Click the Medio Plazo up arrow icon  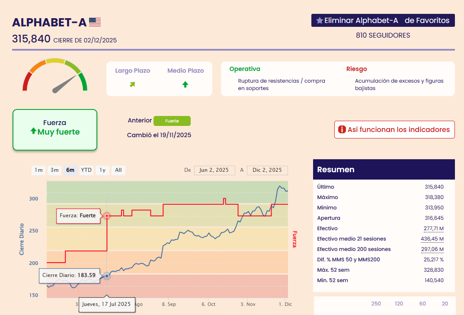tap(185, 84)
